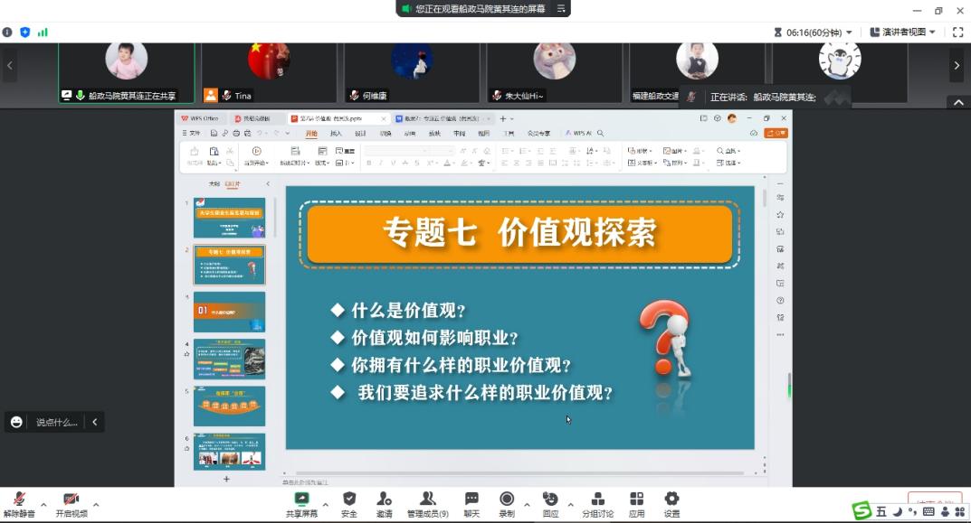Click the 邀请 invite icon
This screenshot has width=971, height=523.
pyautogui.click(x=385, y=503)
